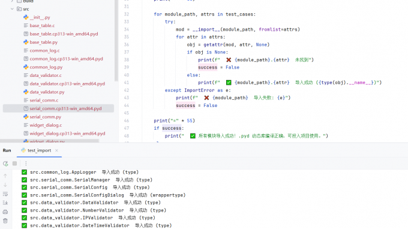Viewport: 408px width, 229px height.
Task: Click the Stop run square button
Action: point(15,163)
